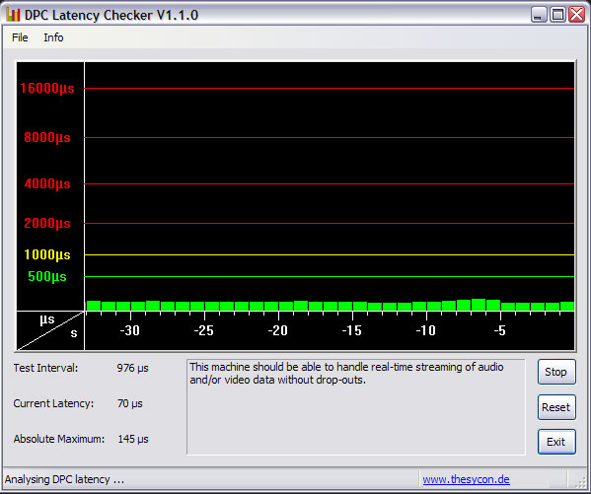Reset the latency measurements
Image resolution: width=591 pixels, height=494 pixels.
pyautogui.click(x=556, y=407)
